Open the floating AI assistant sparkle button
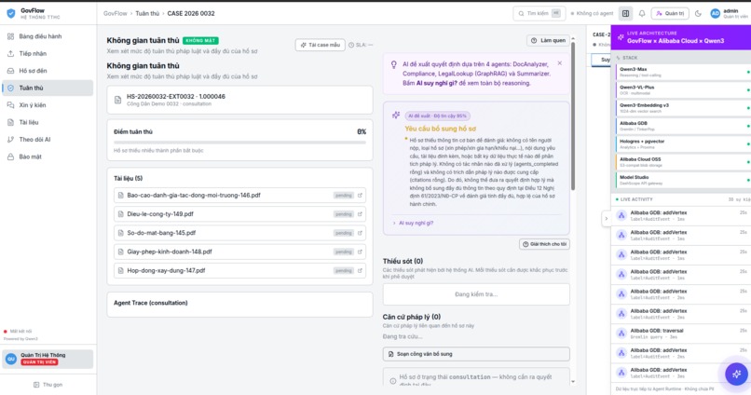The height and width of the screenshot is (395, 751). tap(736, 374)
